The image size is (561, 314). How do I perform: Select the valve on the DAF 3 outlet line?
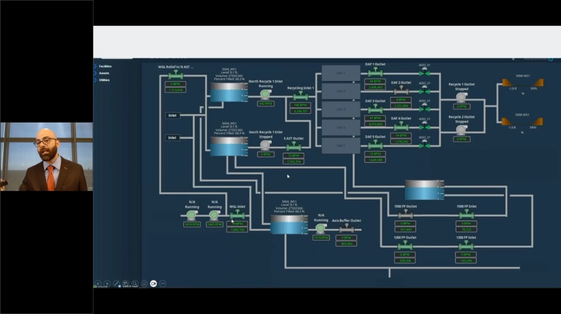425,108
